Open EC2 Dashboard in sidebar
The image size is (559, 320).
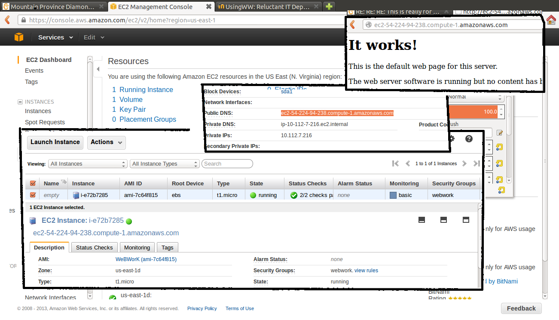[x=49, y=60]
